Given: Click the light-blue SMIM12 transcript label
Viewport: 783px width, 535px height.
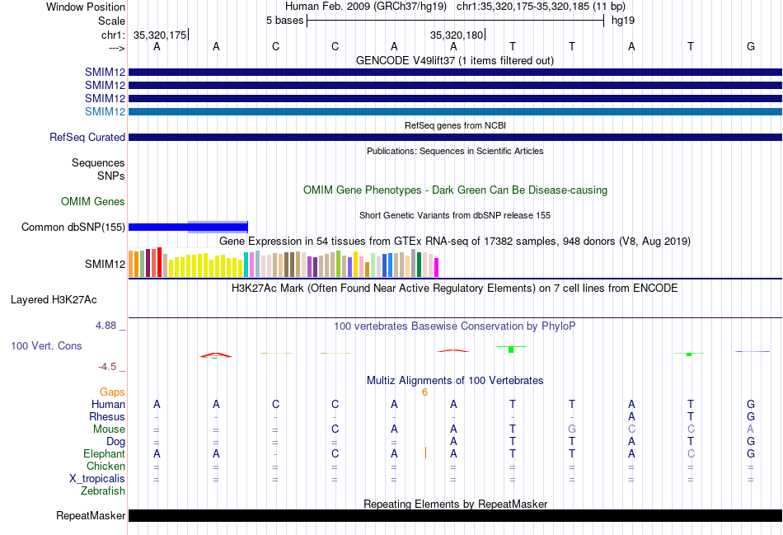Looking at the screenshot, I should 105,111.
